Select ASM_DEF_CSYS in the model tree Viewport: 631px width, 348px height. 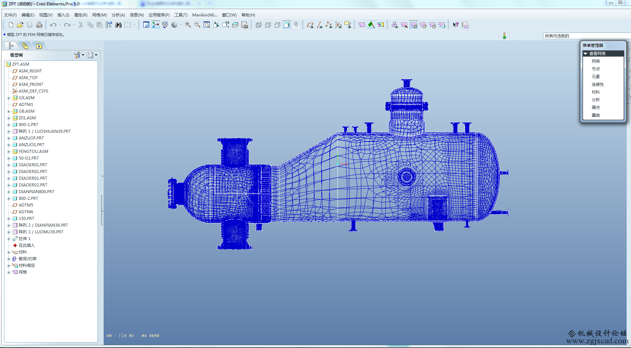(x=33, y=91)
